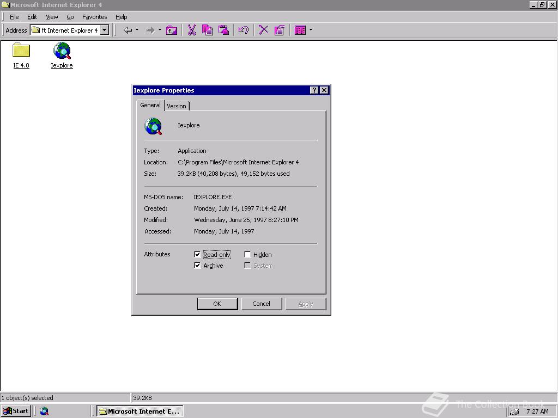
Task: Click OK in Iexplore Properties
Action: tap(217, 304)
